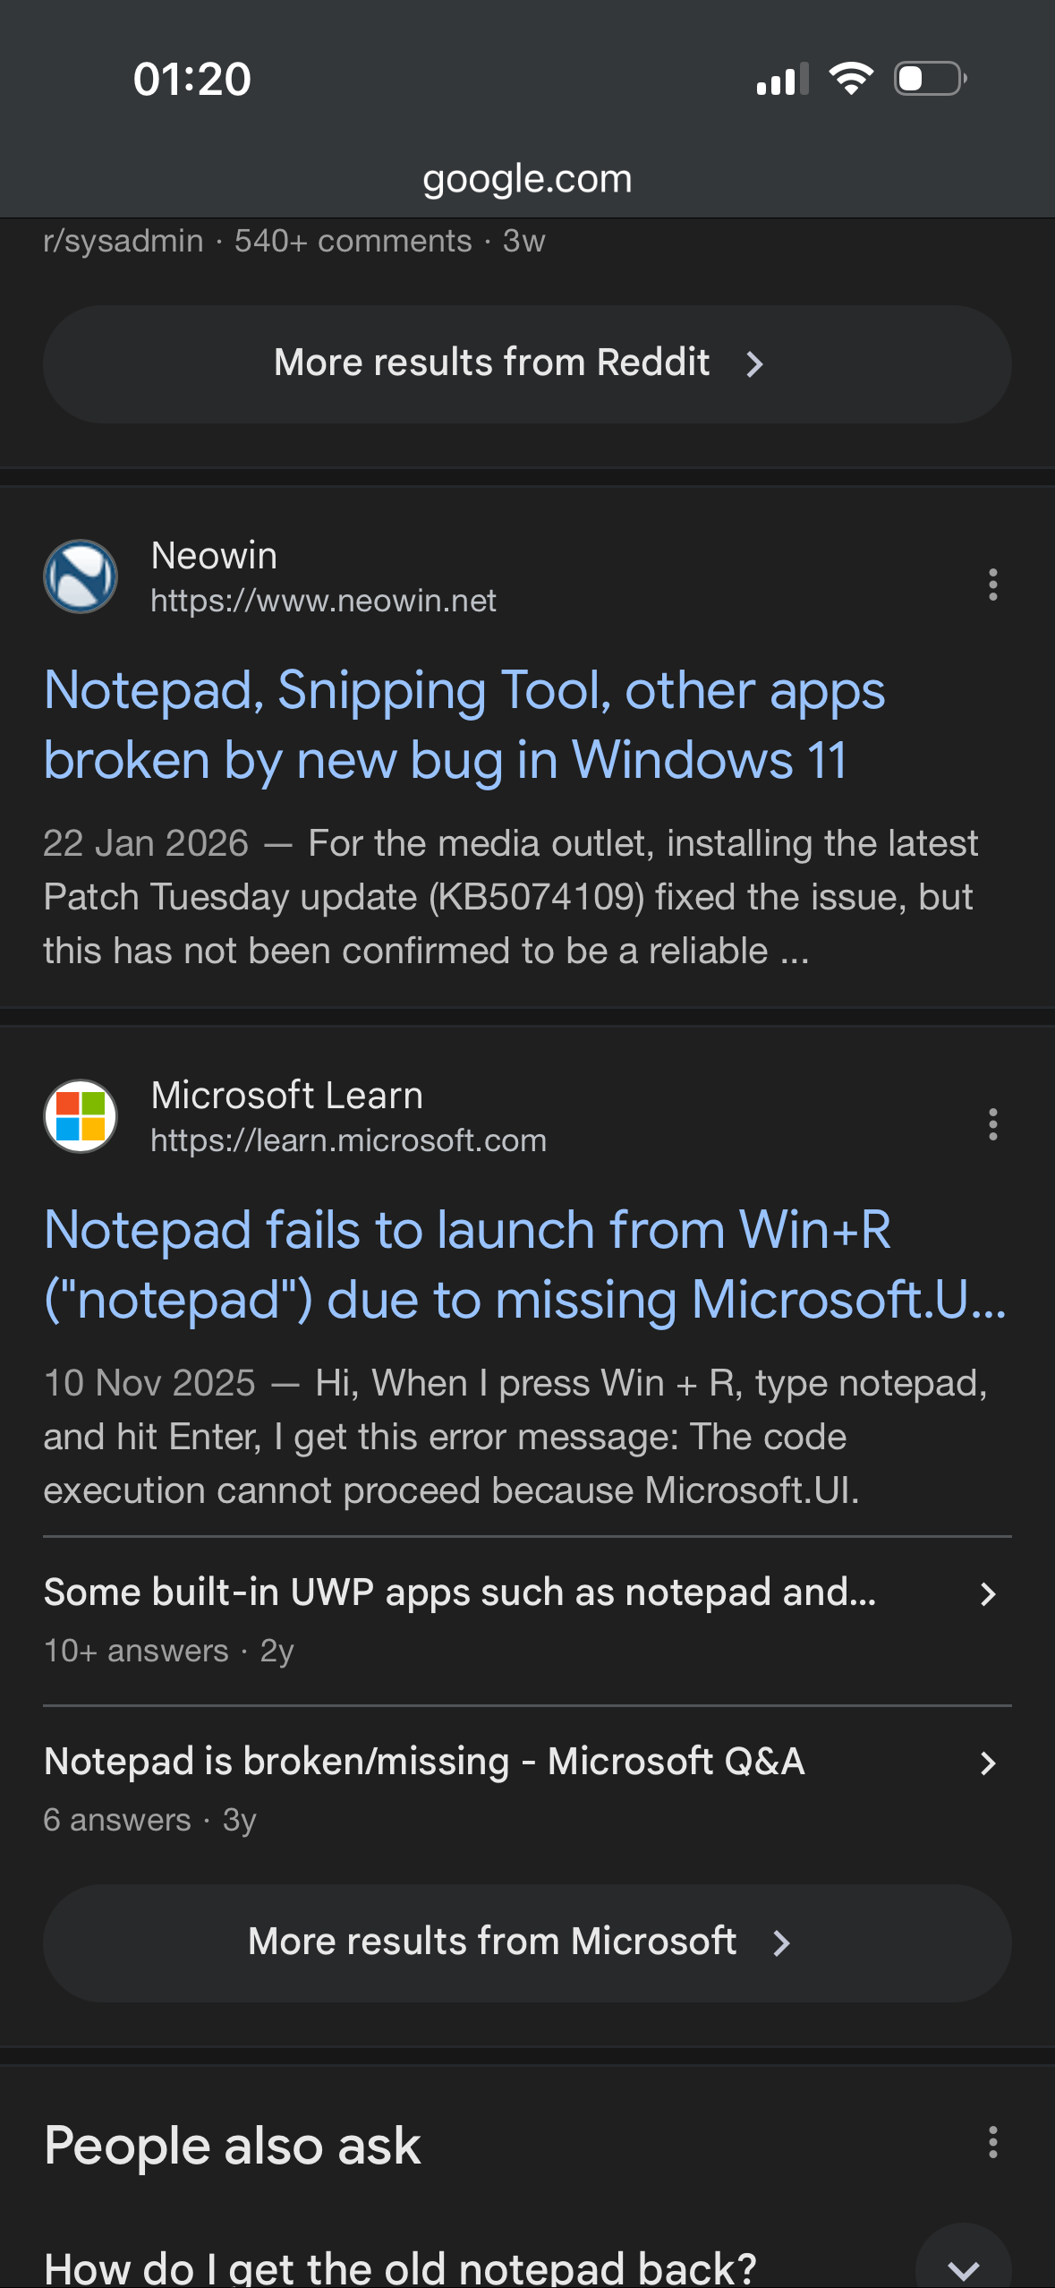Open "Notepad is broken/missing - Microsoft Q&A" link

tap(424, 1762)
